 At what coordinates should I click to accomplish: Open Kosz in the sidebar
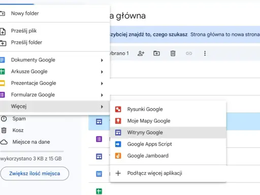point(18,131)
